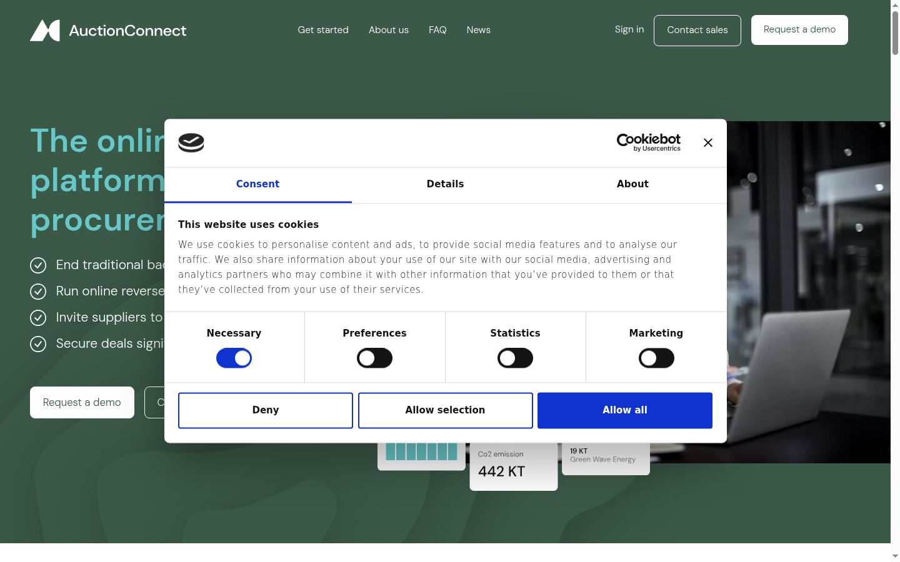This screenshot has height=562, width=900.
Task: Click the Contact sales button
Action: [697, 31]
